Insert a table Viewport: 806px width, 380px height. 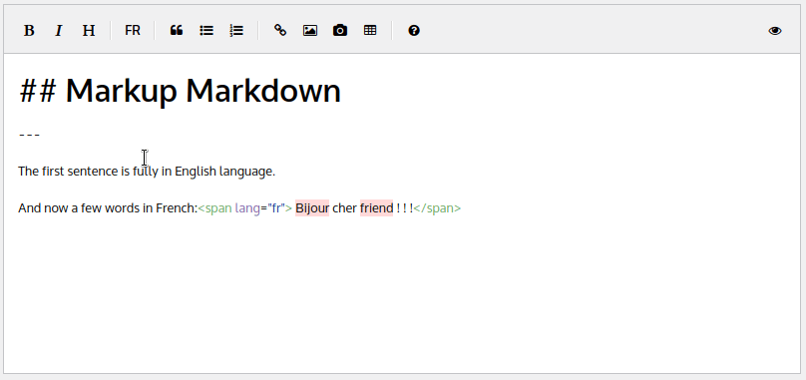point(370,31)
